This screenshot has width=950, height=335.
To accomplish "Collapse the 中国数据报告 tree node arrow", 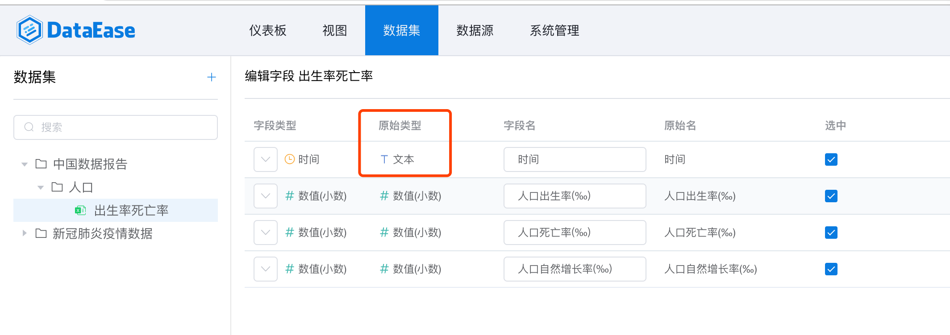I will (x=25, y=164).
